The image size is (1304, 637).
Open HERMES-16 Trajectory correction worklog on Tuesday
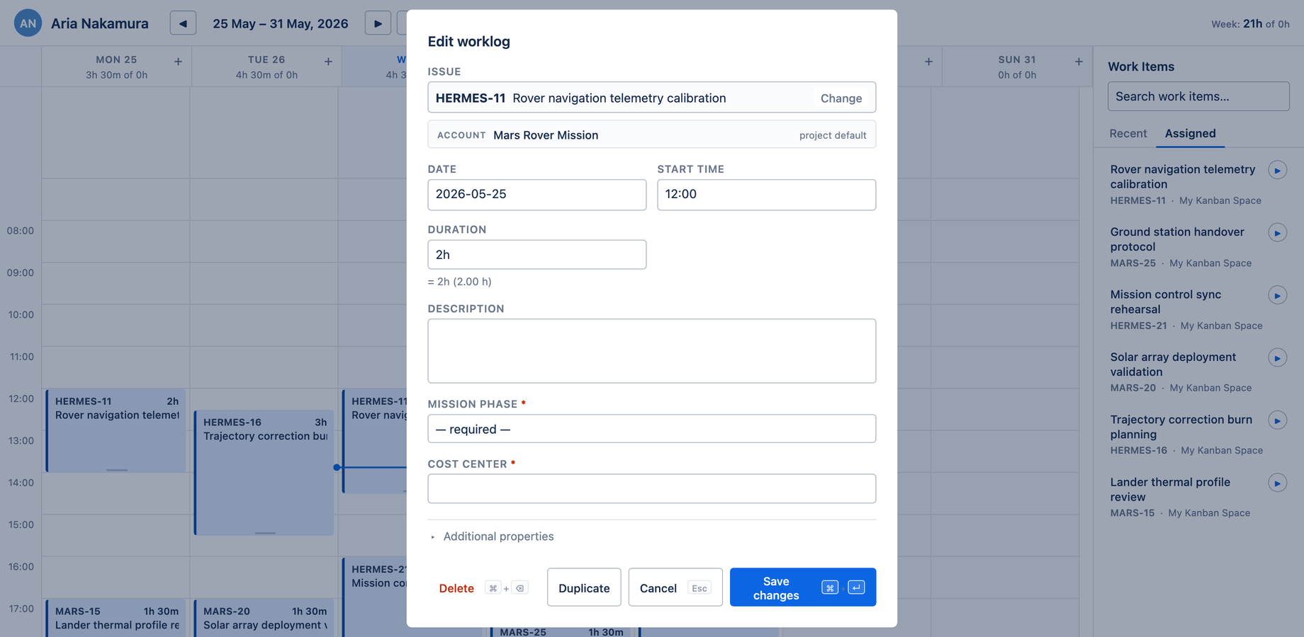point(264,472)
